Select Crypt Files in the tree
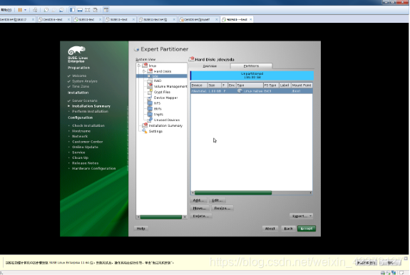This screenshot has height=275, width=410. 162,92
